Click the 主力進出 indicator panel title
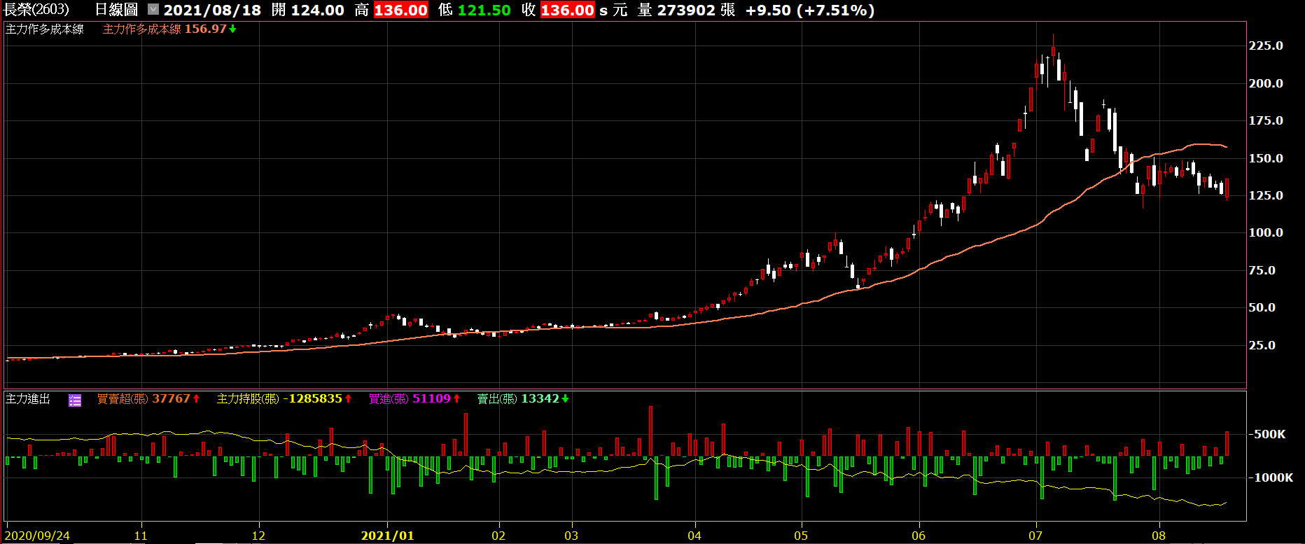This screenshot has height=544, width=1305. pos(28,399)
